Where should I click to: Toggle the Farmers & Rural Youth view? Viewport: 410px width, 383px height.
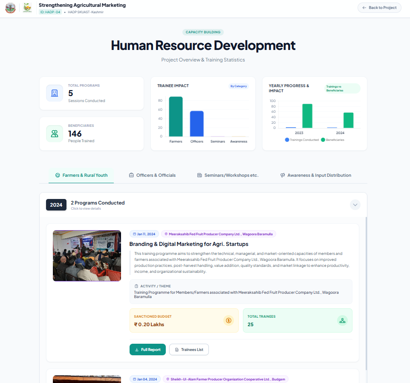81,175
